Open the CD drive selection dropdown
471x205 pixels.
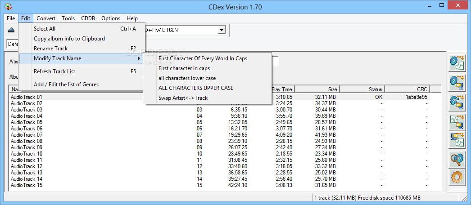click(222, 30)
